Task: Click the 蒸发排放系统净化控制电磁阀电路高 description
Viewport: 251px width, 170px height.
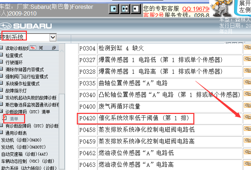Action: pyautogui.click(x=147, y=141)
